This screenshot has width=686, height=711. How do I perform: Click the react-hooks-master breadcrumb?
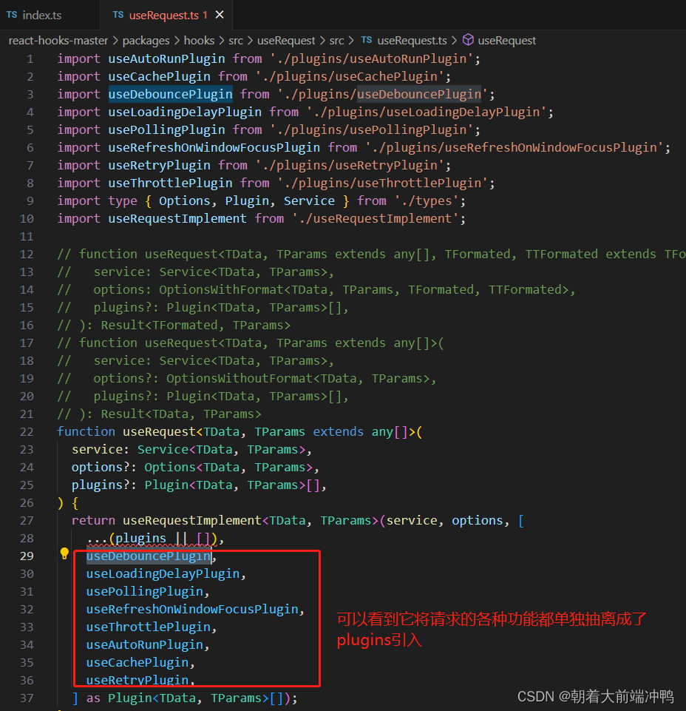click(x=58, y=41)
